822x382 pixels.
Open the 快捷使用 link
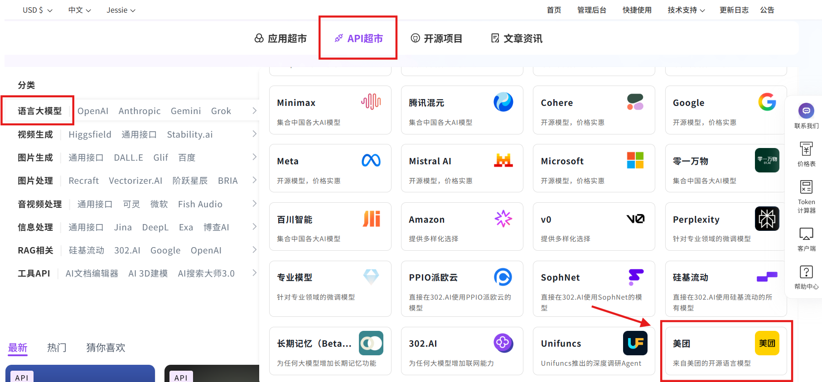pyautogui.click(x=637, y=10)
